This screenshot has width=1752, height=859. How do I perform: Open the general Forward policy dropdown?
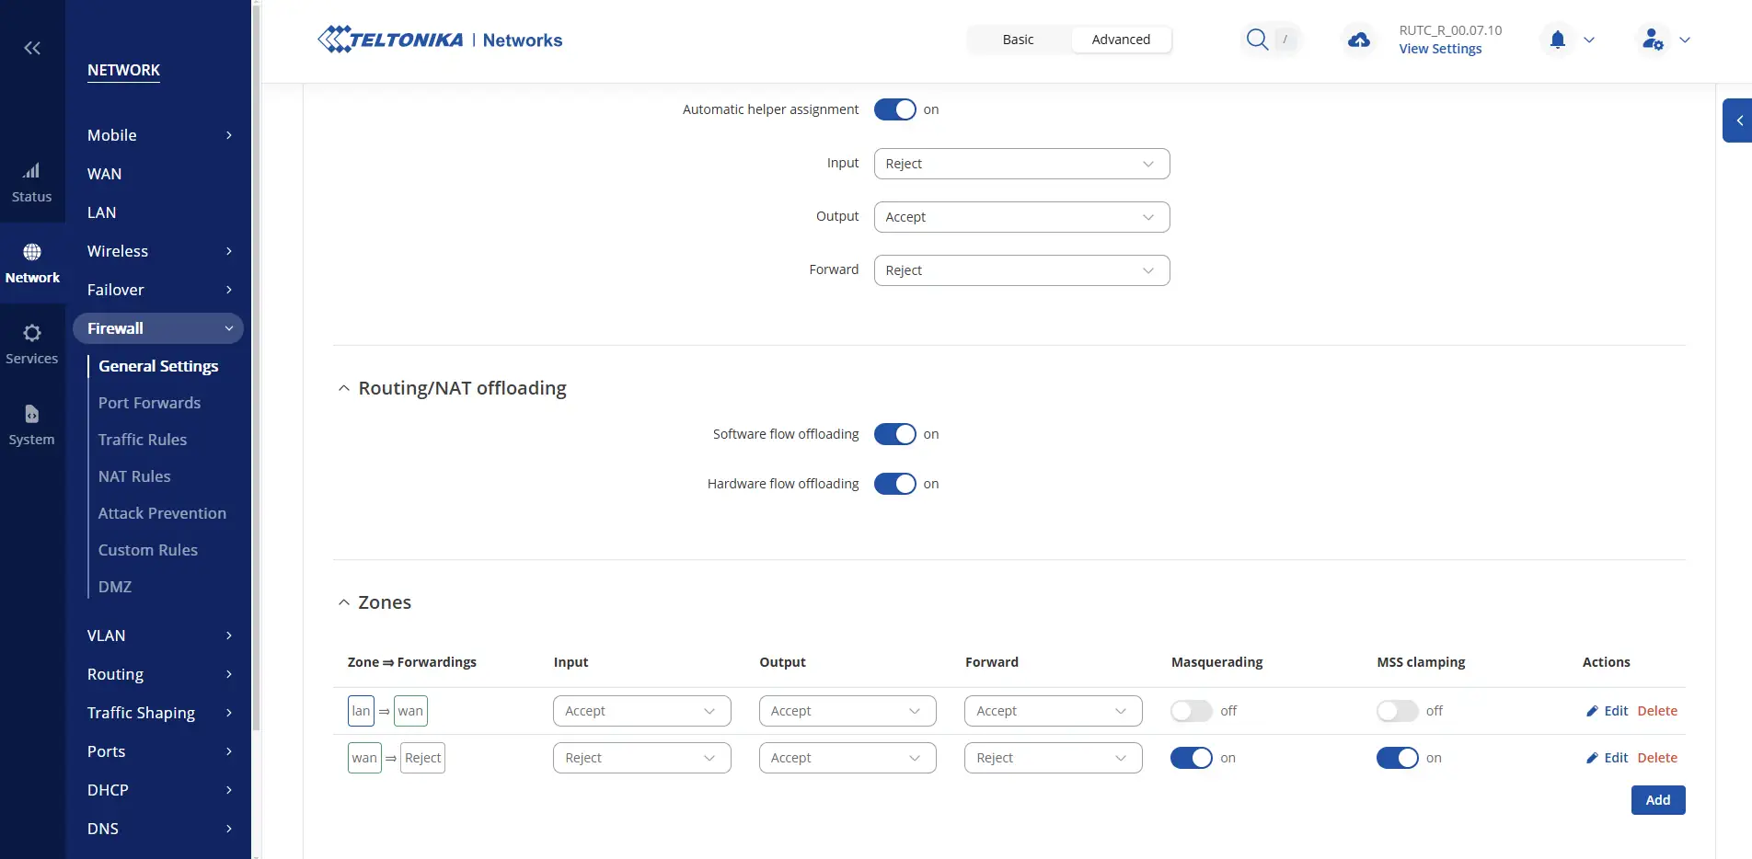coord(1021,270)
